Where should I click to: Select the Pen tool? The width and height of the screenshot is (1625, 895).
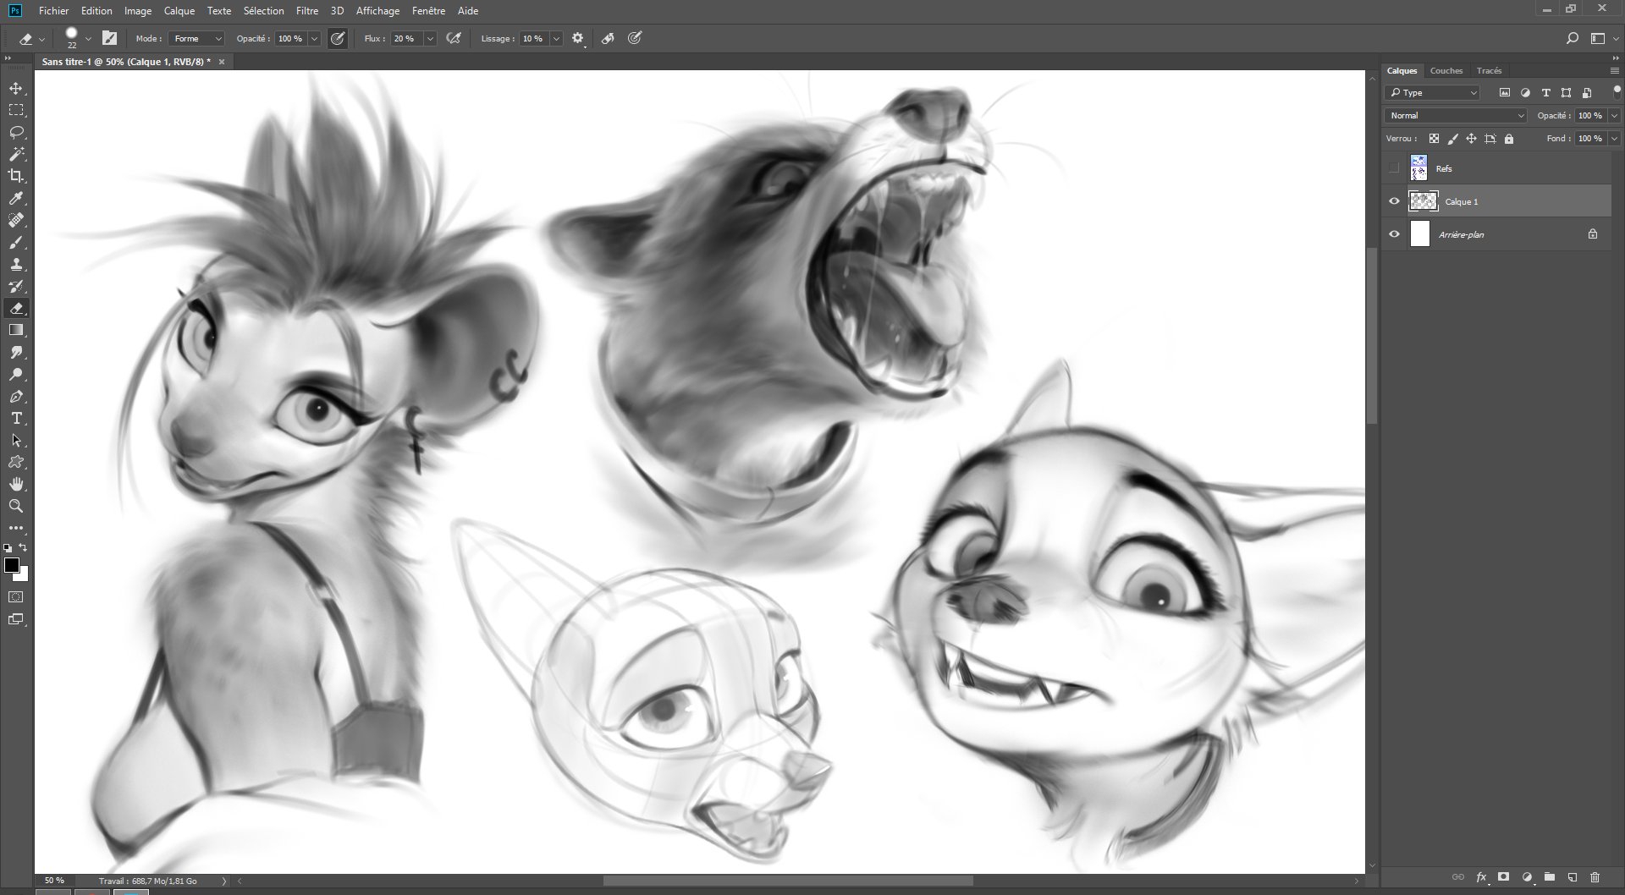pos(16,397)
